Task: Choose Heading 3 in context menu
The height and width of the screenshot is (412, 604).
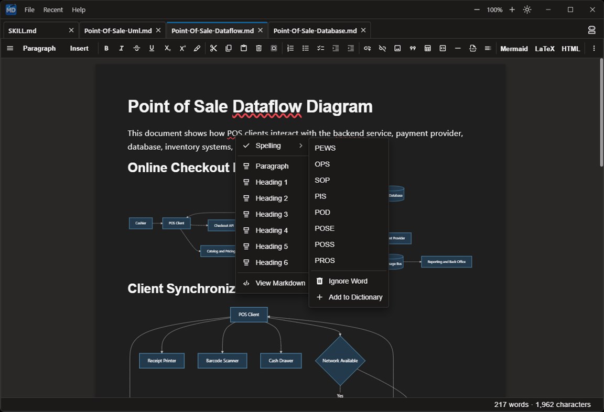Action: 272,214
